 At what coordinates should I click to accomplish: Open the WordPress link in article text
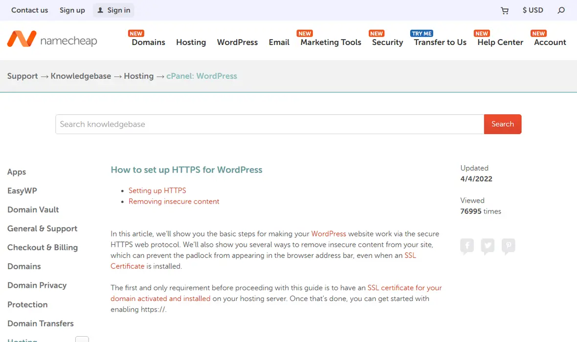(x=329, y=234)
